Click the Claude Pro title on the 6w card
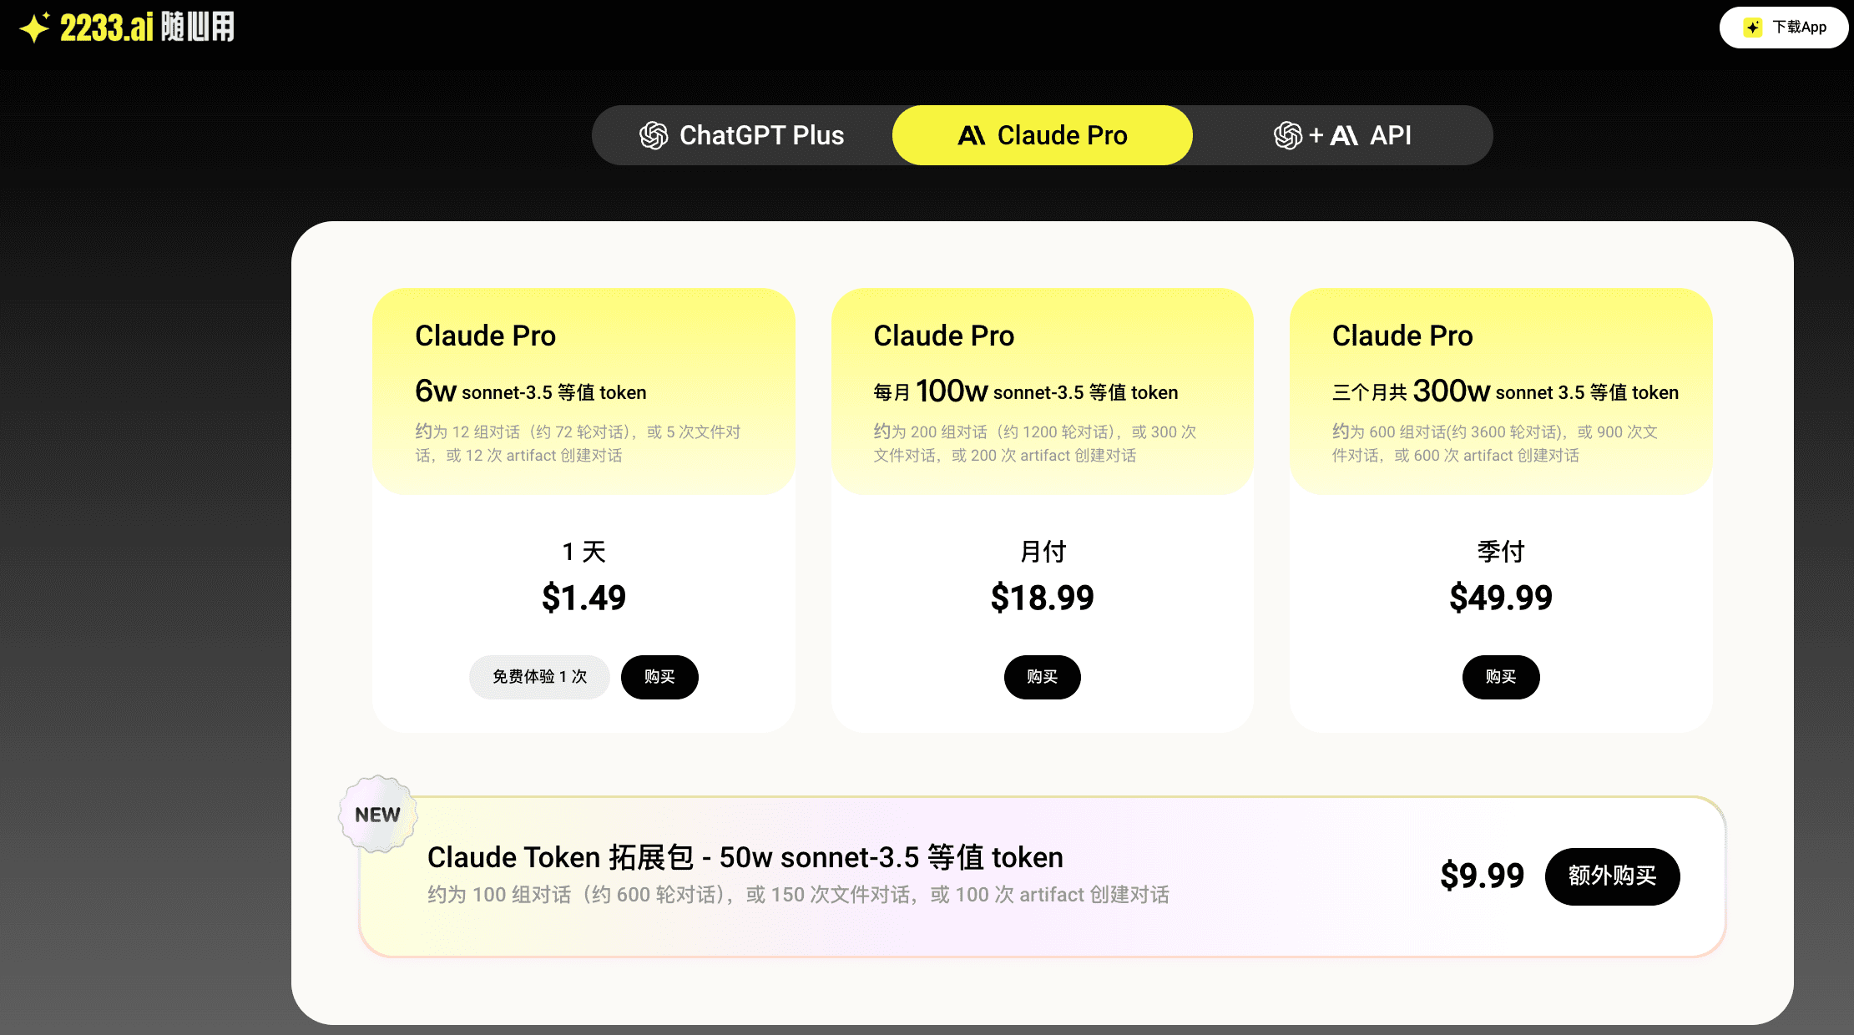 point(486,336)
